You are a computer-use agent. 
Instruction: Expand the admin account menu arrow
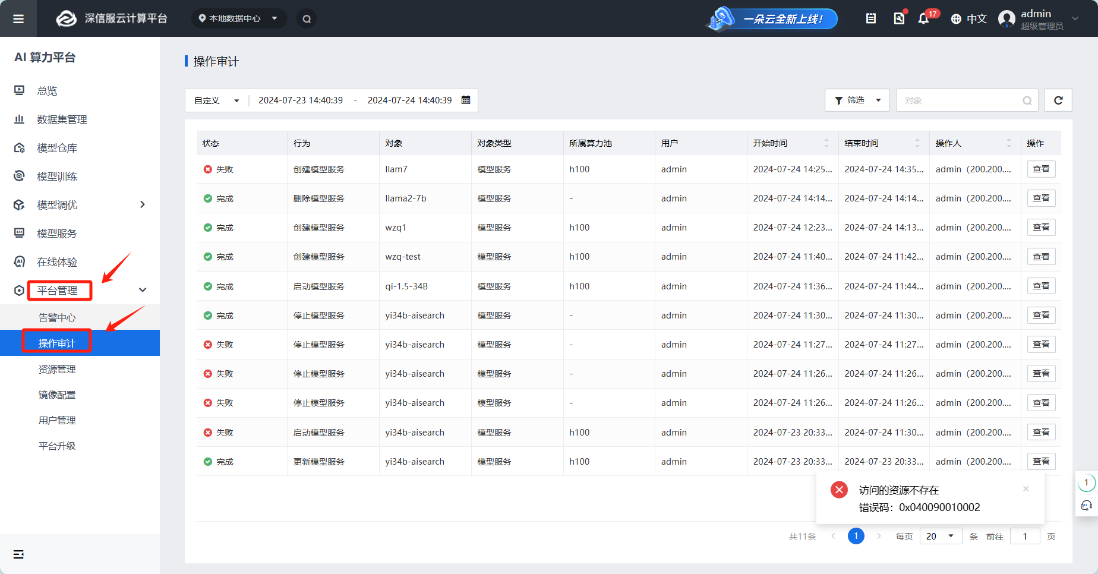point(1075,18)
